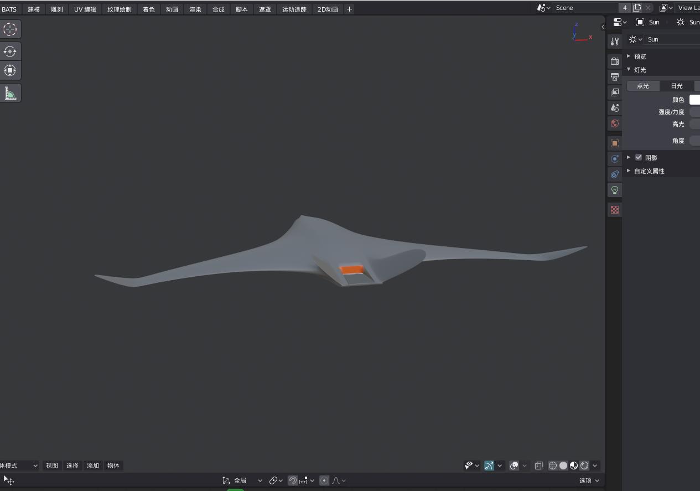Open the 视图 viewport menu
This screenshot has width=700, height=491.
(x=52, y=466)
